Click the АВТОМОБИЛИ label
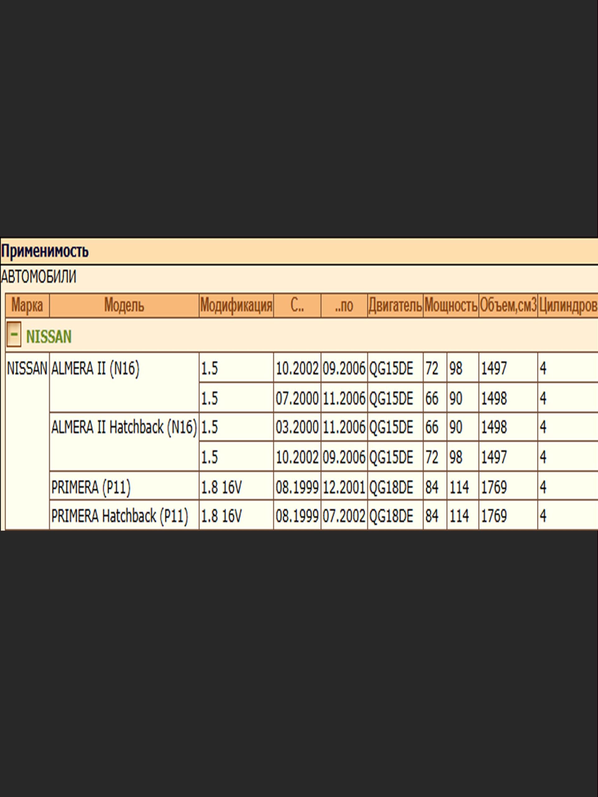The height and width of the screenshot is (797, 598). click(x=39, y=277)
